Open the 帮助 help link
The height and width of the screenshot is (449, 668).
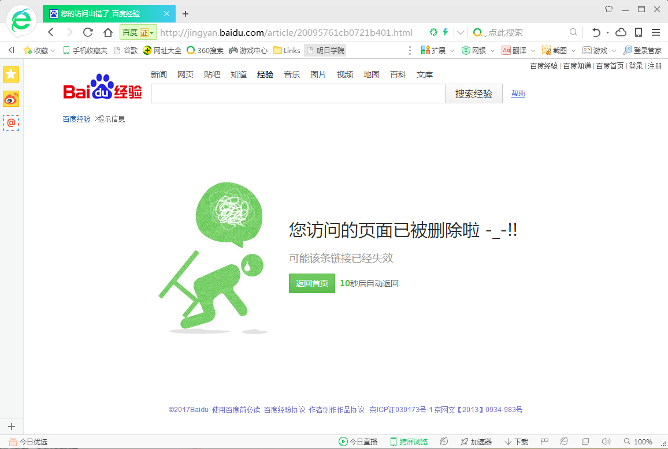click(518, 93)
